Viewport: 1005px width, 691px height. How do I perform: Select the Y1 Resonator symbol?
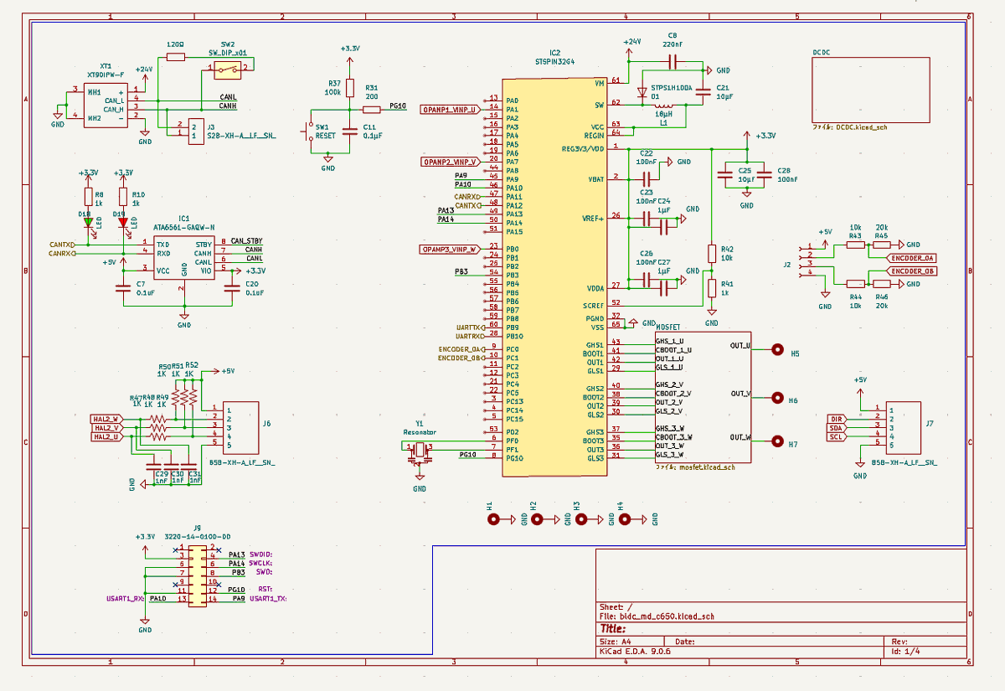coord(420,453)
